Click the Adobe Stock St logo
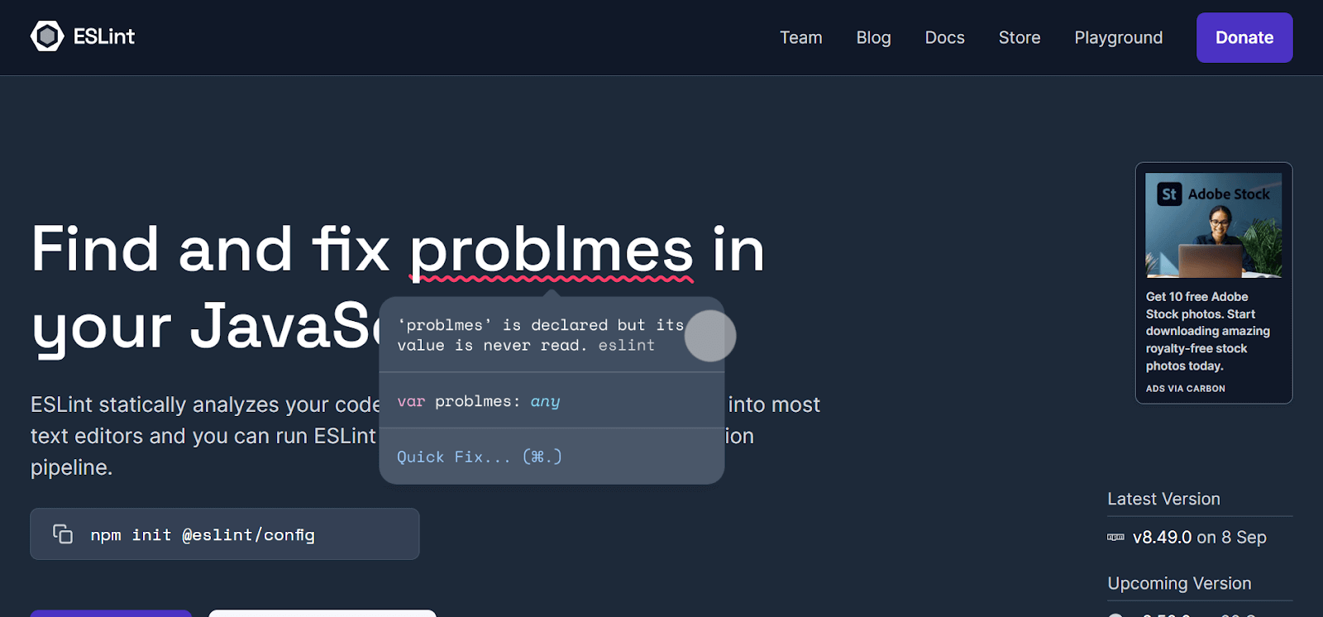 (1169, 194)
